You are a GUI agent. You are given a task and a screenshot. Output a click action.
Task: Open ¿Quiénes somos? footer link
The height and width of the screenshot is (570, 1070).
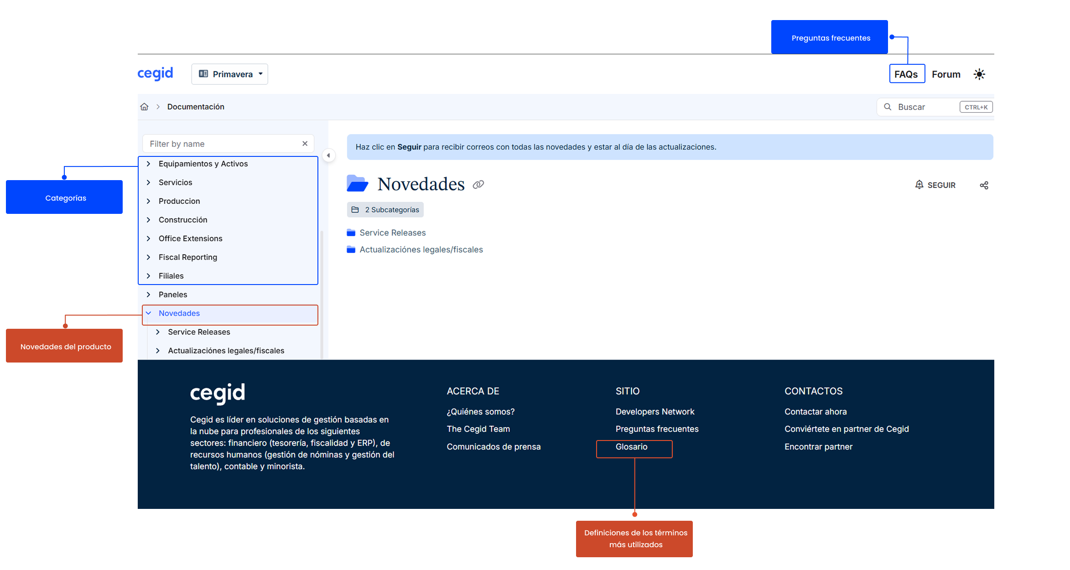point(480,412)
